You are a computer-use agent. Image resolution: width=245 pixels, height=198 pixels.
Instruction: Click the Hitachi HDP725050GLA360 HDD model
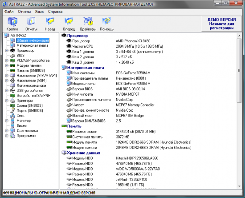tap(137, 158)
